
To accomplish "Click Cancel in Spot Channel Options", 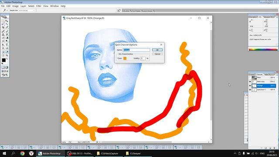I will click(157, 54).
